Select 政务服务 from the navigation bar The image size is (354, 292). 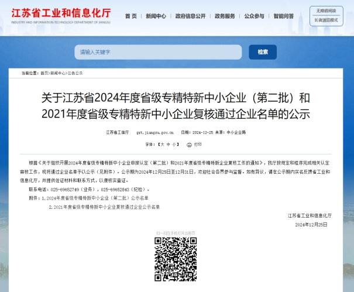pos(225,16)
